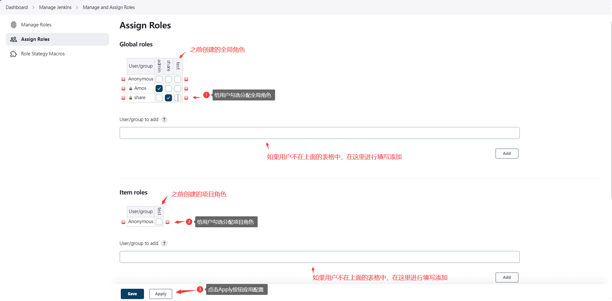Click right delete icon in Item roles Anonymous row
The width and height of the screenshot is (612, 301).
(167, 222)
